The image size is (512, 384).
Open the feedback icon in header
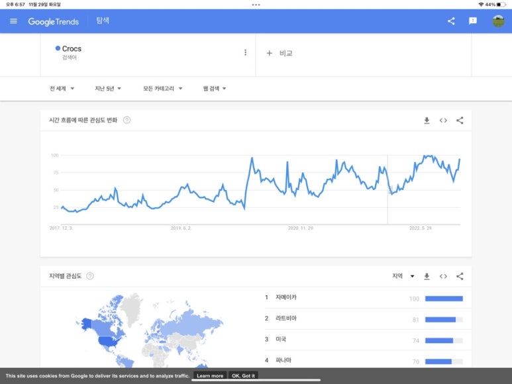pos(473,21)
